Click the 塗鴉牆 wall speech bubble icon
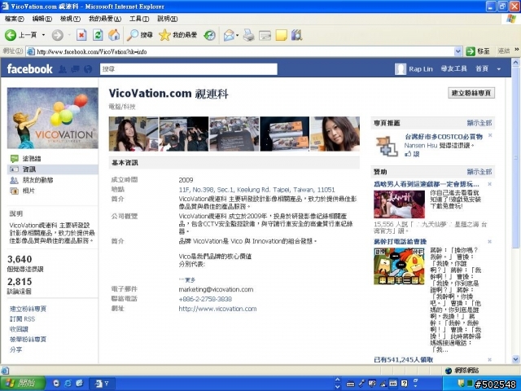The width and height of the screenshot is (521, 391). point(15,159)
